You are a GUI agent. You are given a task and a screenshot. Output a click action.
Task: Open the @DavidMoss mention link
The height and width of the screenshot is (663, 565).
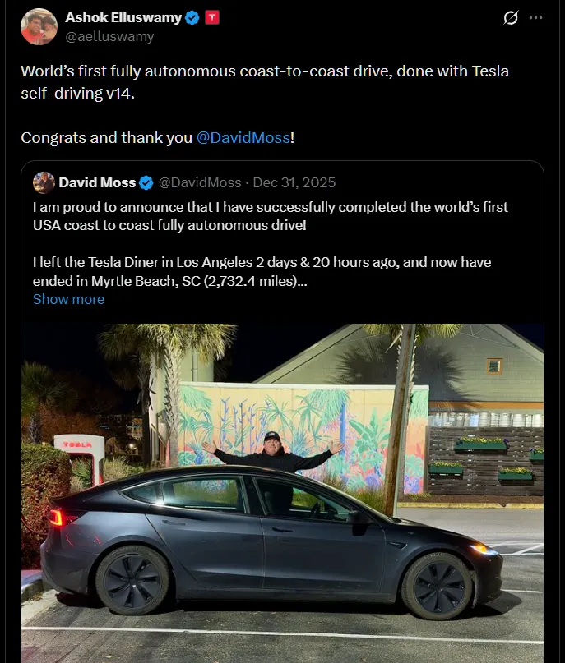tap(244, 137)
